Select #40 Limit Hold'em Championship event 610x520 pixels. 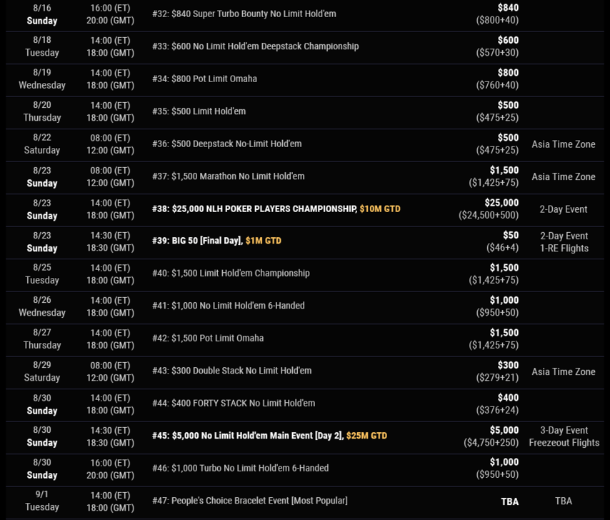(x=231, y=273)
